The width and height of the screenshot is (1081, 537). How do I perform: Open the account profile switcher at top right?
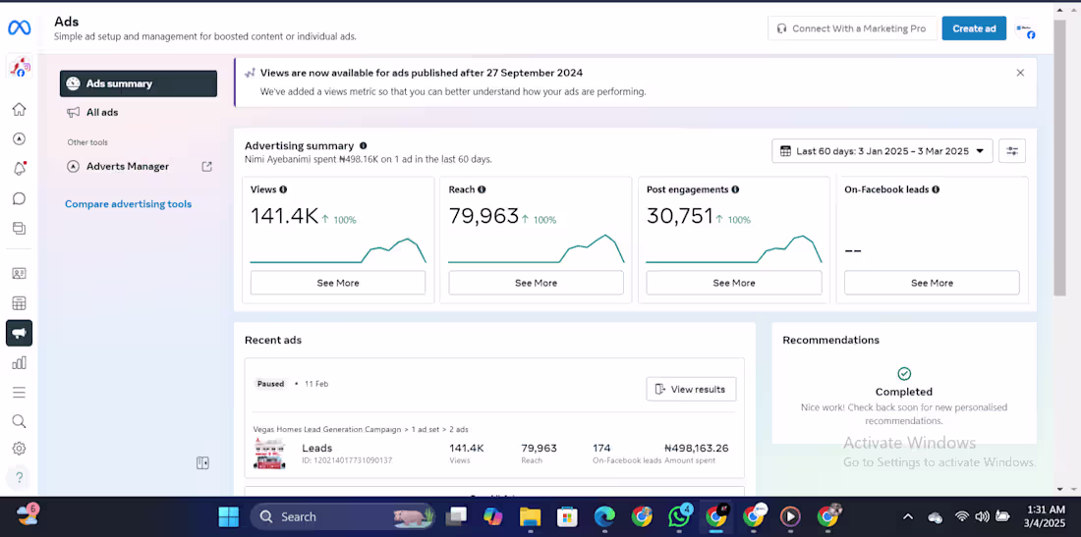1025,30
